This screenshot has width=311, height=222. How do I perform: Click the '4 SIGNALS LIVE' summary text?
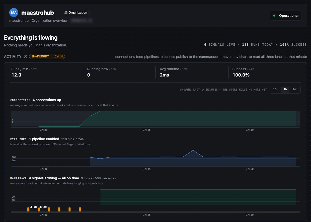[220, 45]
